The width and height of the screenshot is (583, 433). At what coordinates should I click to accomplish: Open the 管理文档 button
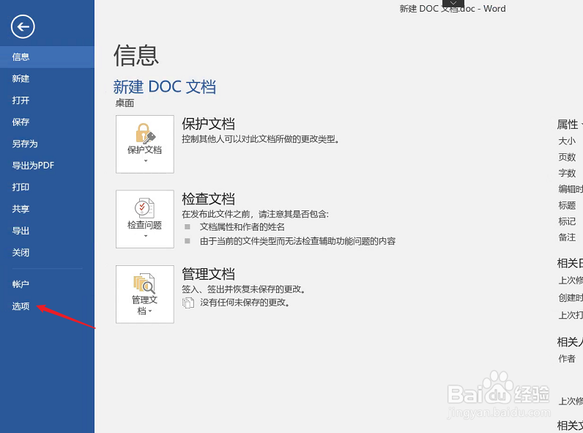145,295
